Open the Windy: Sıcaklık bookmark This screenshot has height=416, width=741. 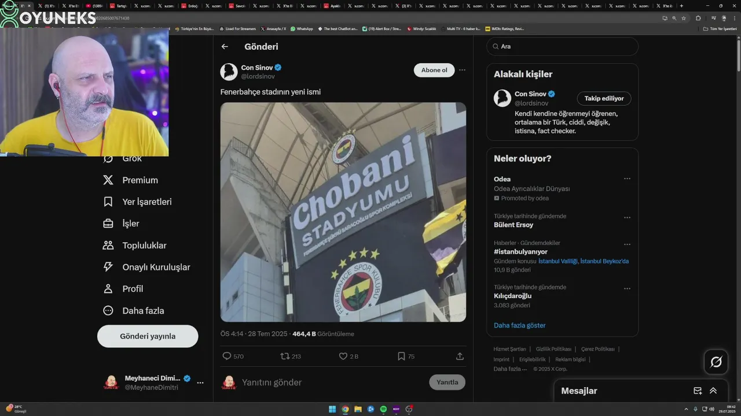tap(421, 28)
